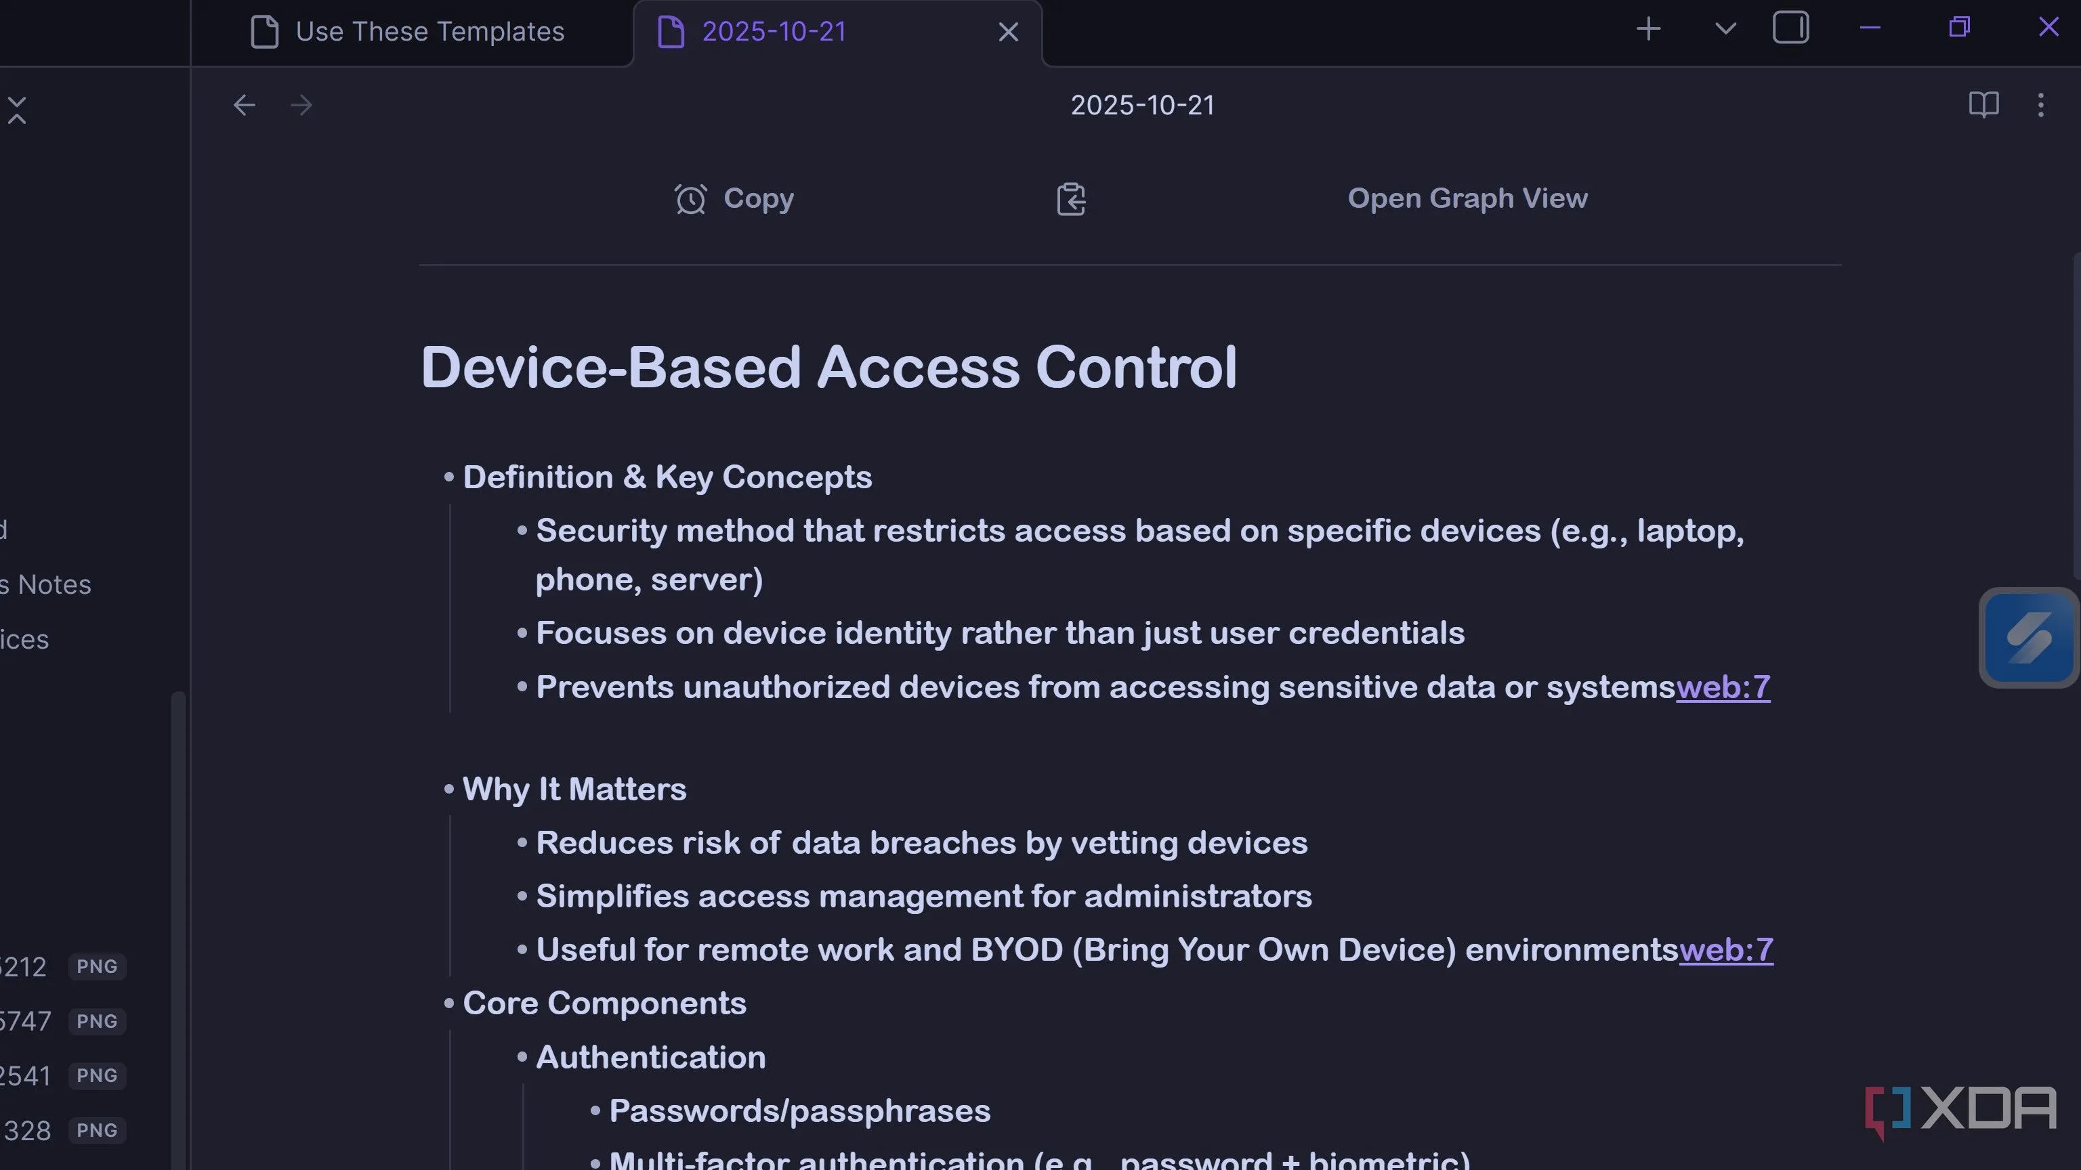Open new tab with plus icon

[1648, 29]
